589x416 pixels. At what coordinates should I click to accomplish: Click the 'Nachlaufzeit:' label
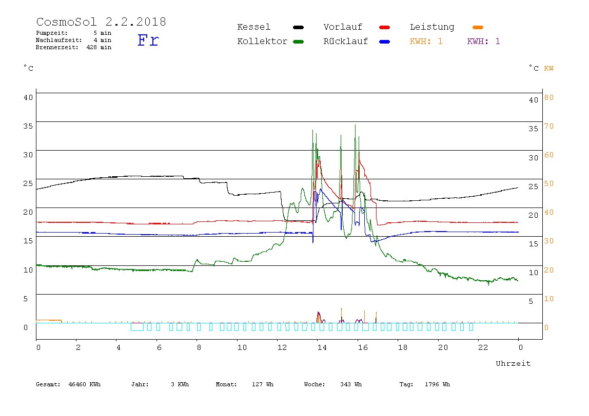(58, 40)
